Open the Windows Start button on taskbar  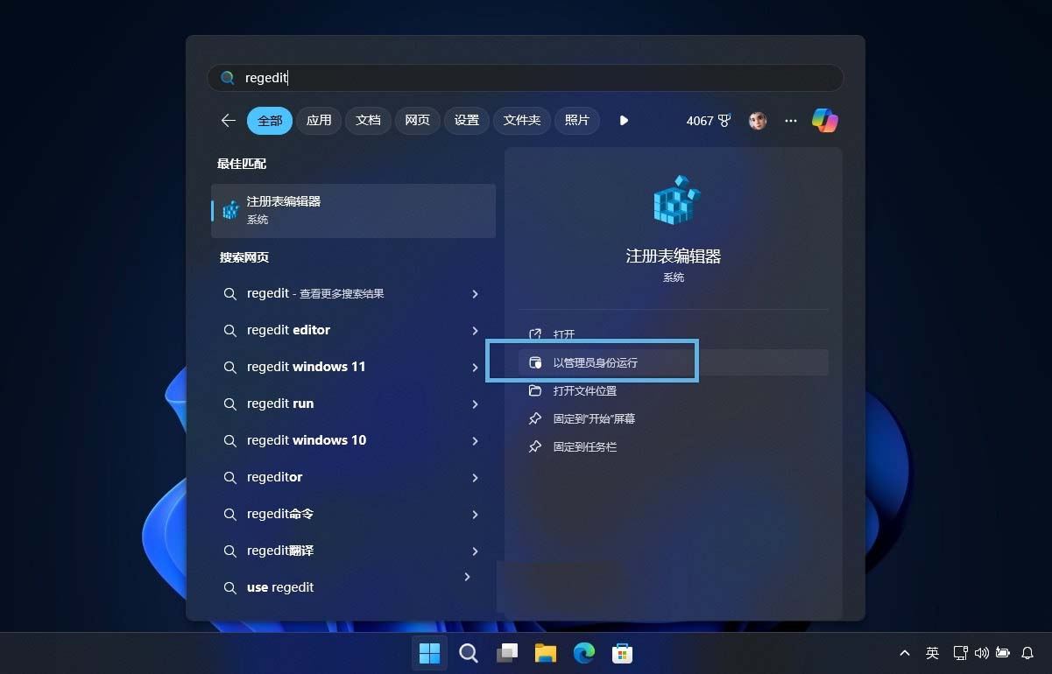click(429, 653)
